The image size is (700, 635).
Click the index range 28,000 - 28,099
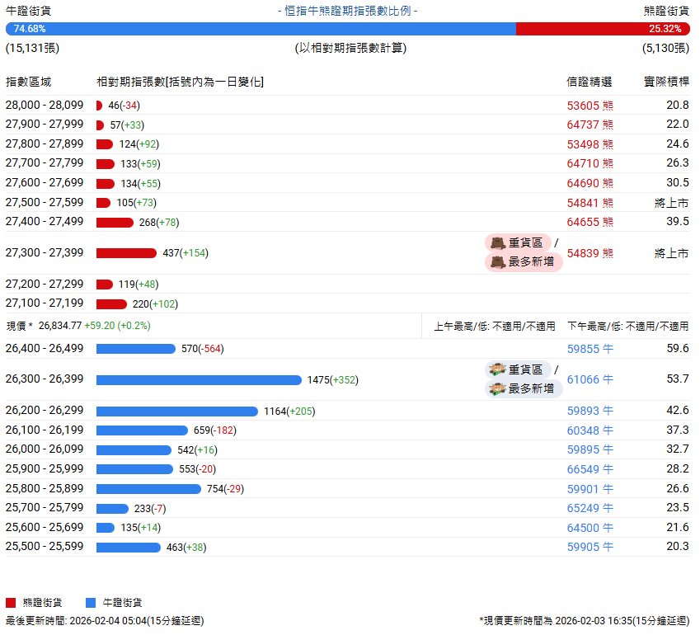point(45,105)
